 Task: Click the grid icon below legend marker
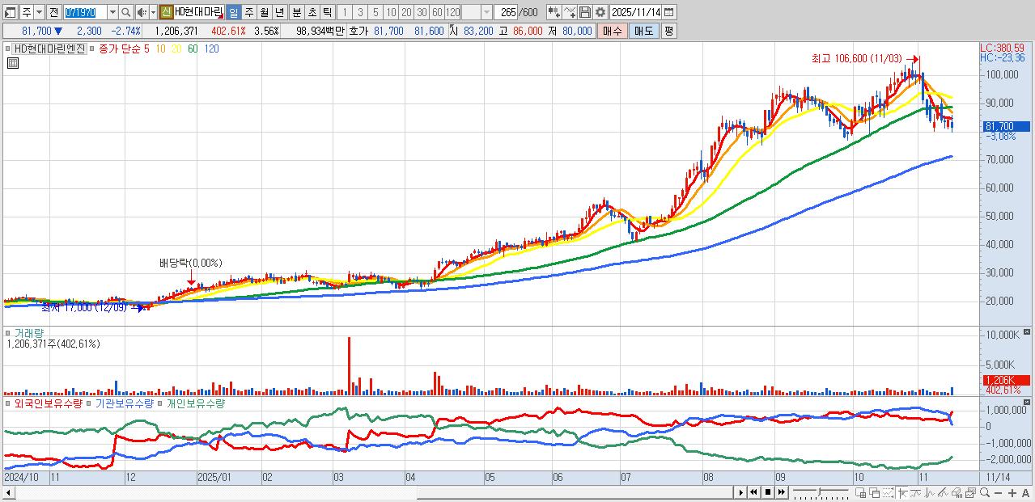click(11, 63)
